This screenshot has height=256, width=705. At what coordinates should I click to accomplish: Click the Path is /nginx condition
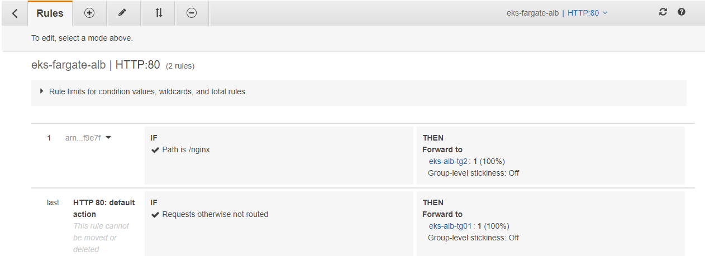[186, 149]
